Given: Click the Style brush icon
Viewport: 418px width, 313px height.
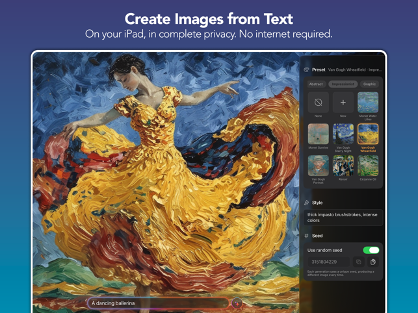Looking at the screenshot, I should (307, 203).
